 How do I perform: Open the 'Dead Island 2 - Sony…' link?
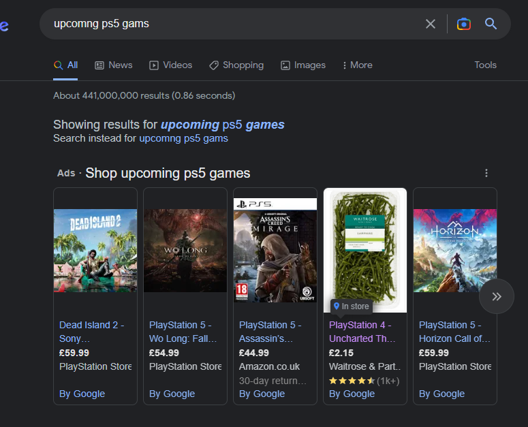91,332
